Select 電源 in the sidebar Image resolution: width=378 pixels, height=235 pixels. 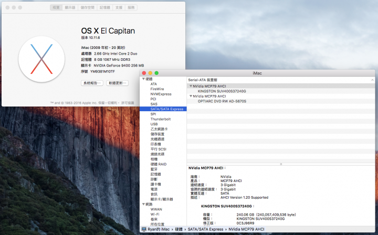pyautogui.click(x=154, y=189)
